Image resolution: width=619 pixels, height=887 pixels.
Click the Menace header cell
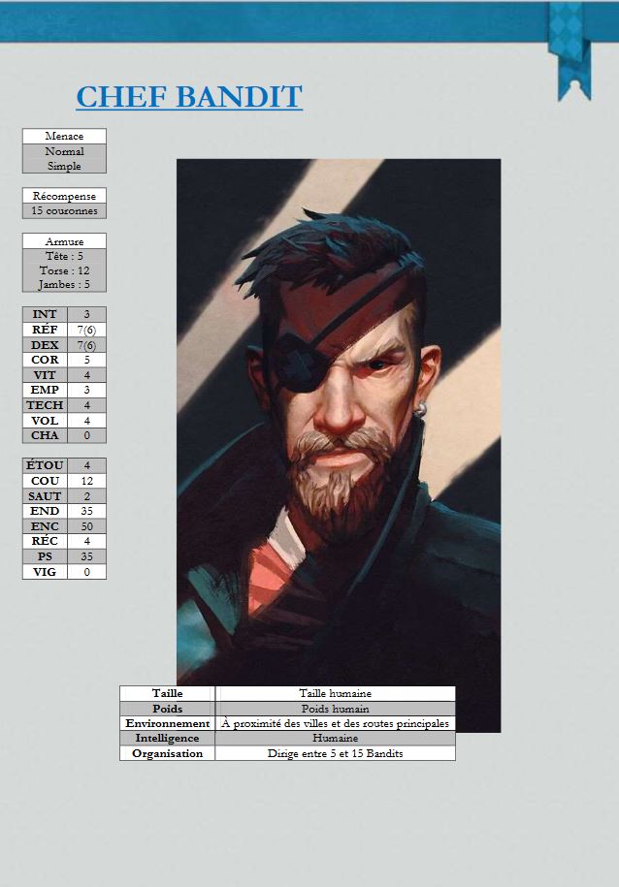point(64,136)
